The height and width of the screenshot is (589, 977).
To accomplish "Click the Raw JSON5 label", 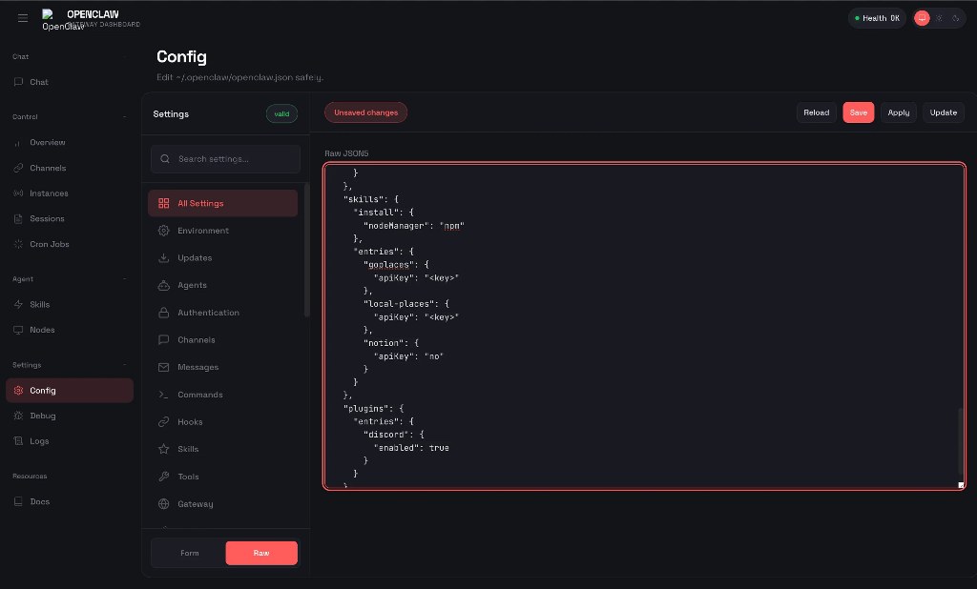I will [346, 153].
